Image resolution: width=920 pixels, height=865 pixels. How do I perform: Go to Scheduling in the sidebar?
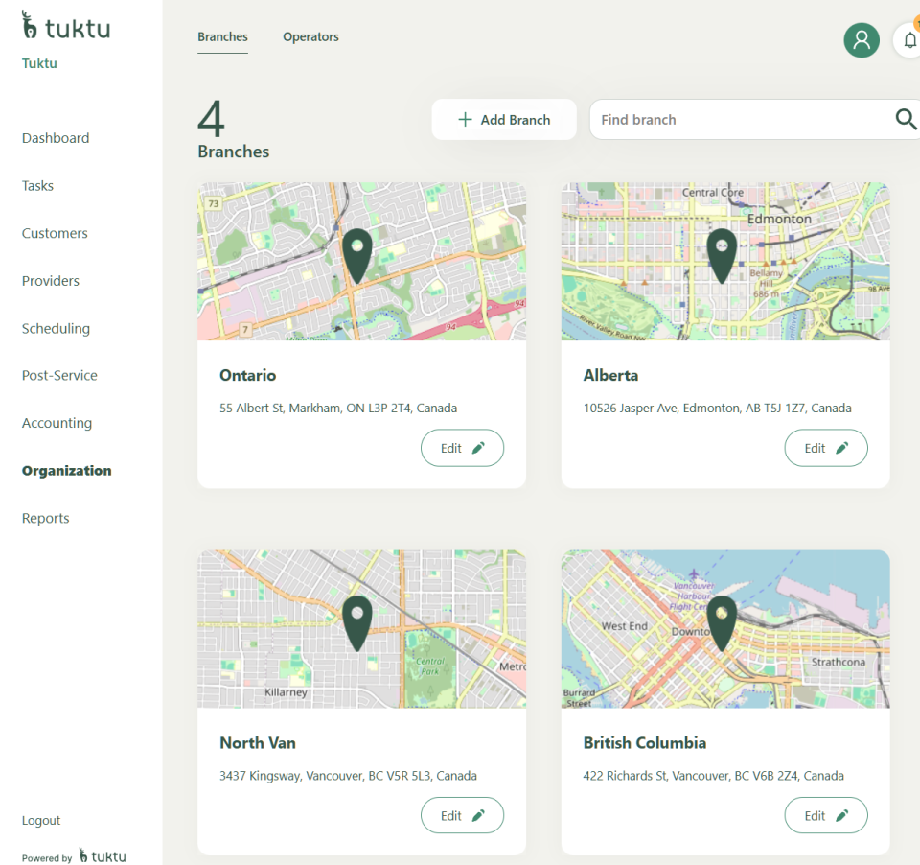pyautogui.click(x=56, y=328)
